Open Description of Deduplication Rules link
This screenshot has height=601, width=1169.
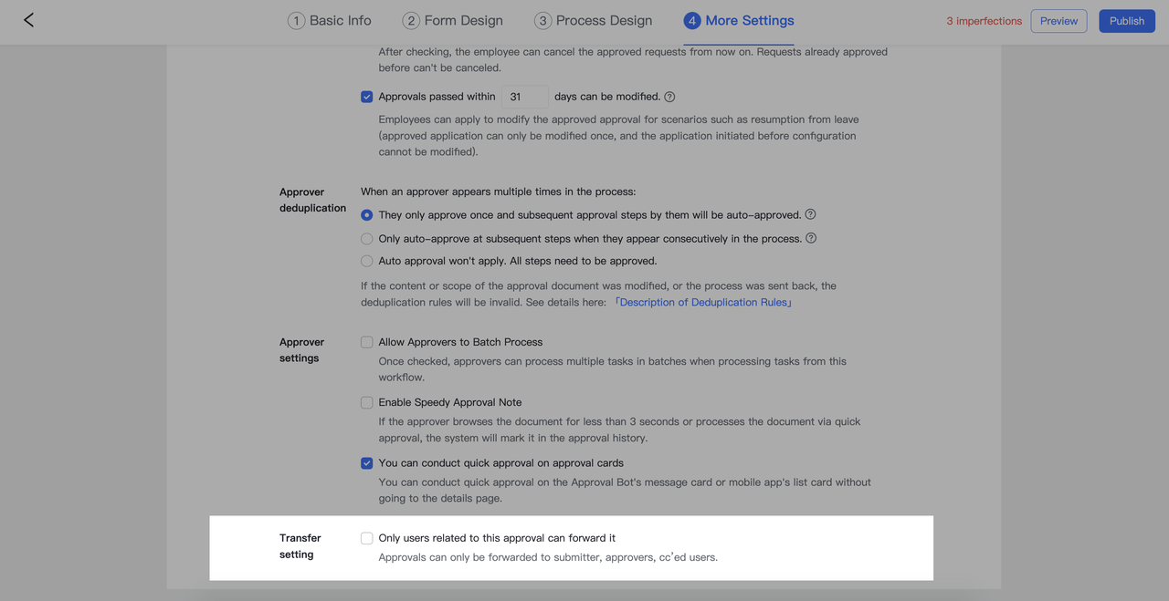pyautogui.click(x=703, y=302)
